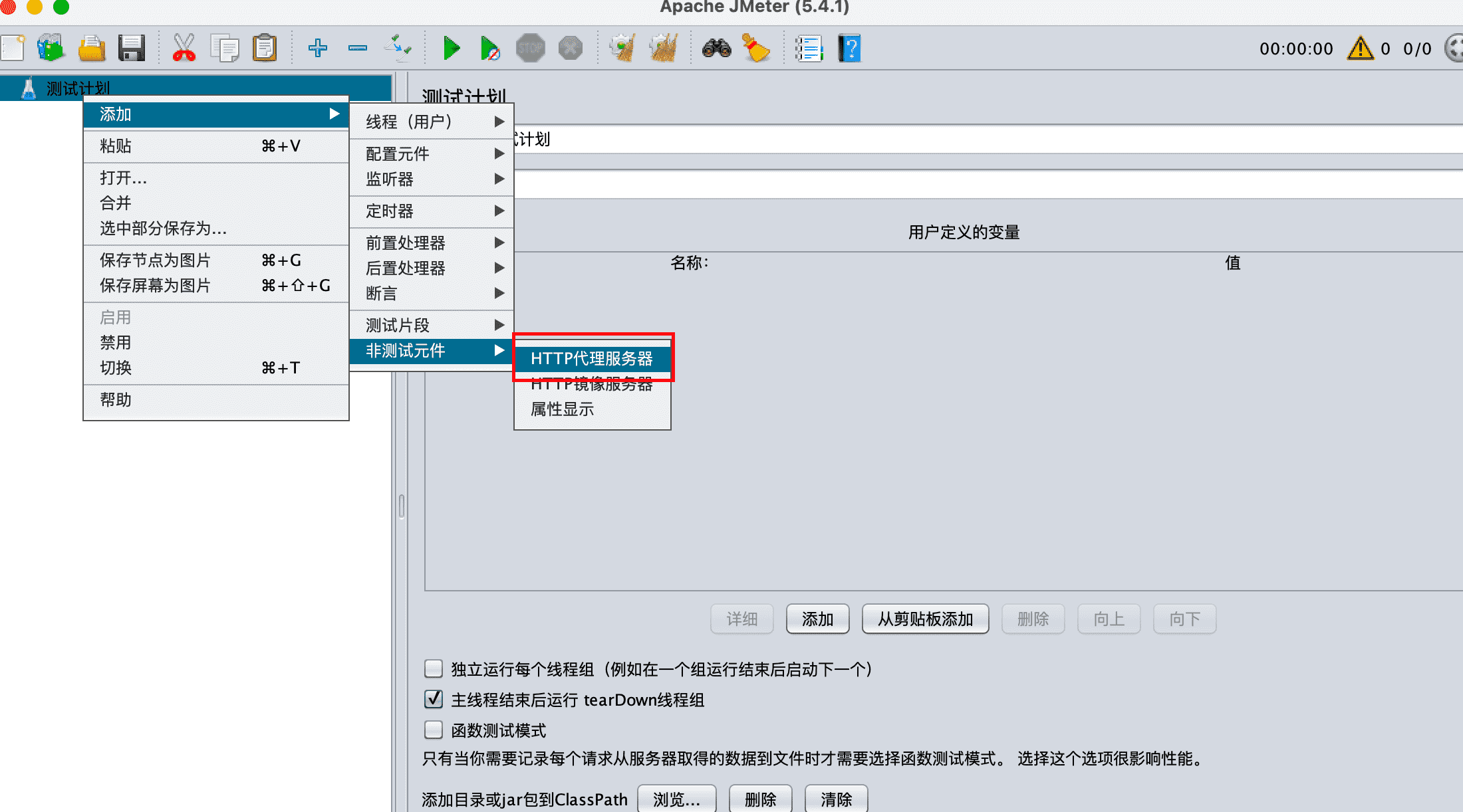Expand the 非测试元件 submenu

pos(432,350)
